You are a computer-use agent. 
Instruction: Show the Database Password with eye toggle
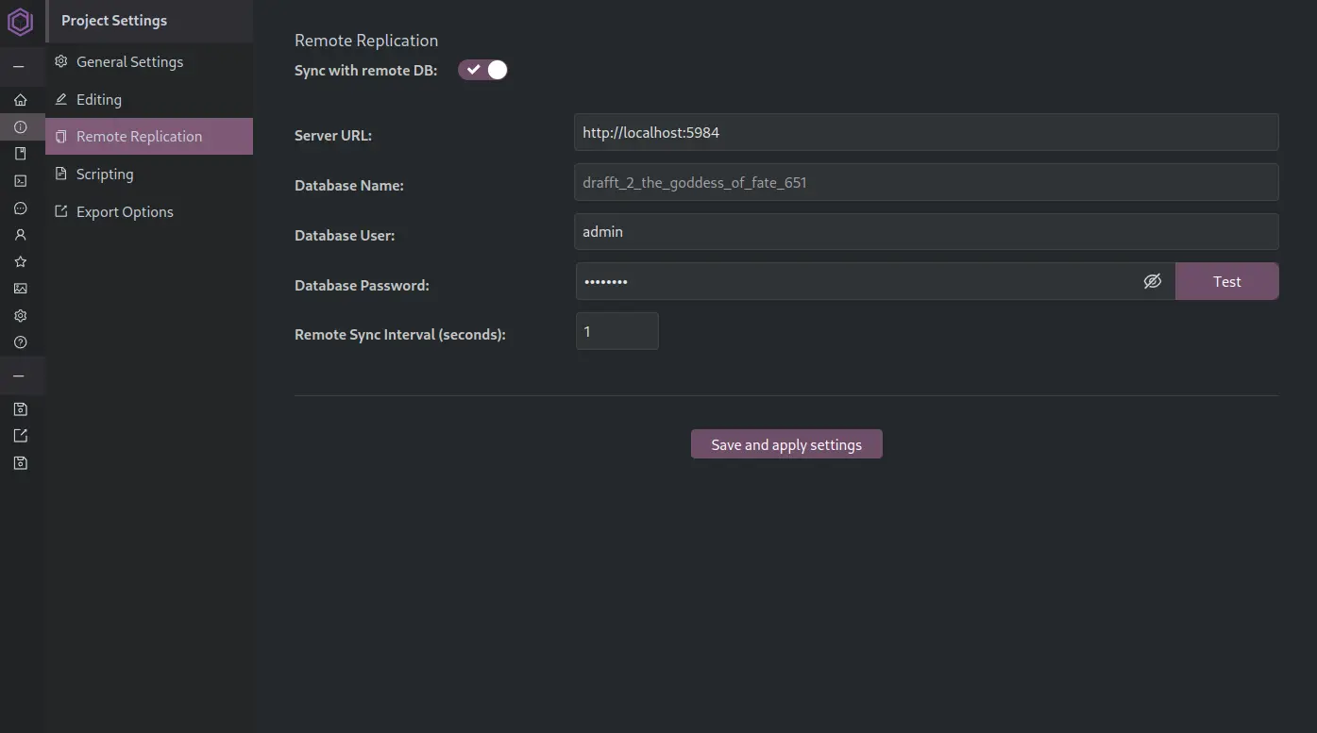pos(1152,281)
